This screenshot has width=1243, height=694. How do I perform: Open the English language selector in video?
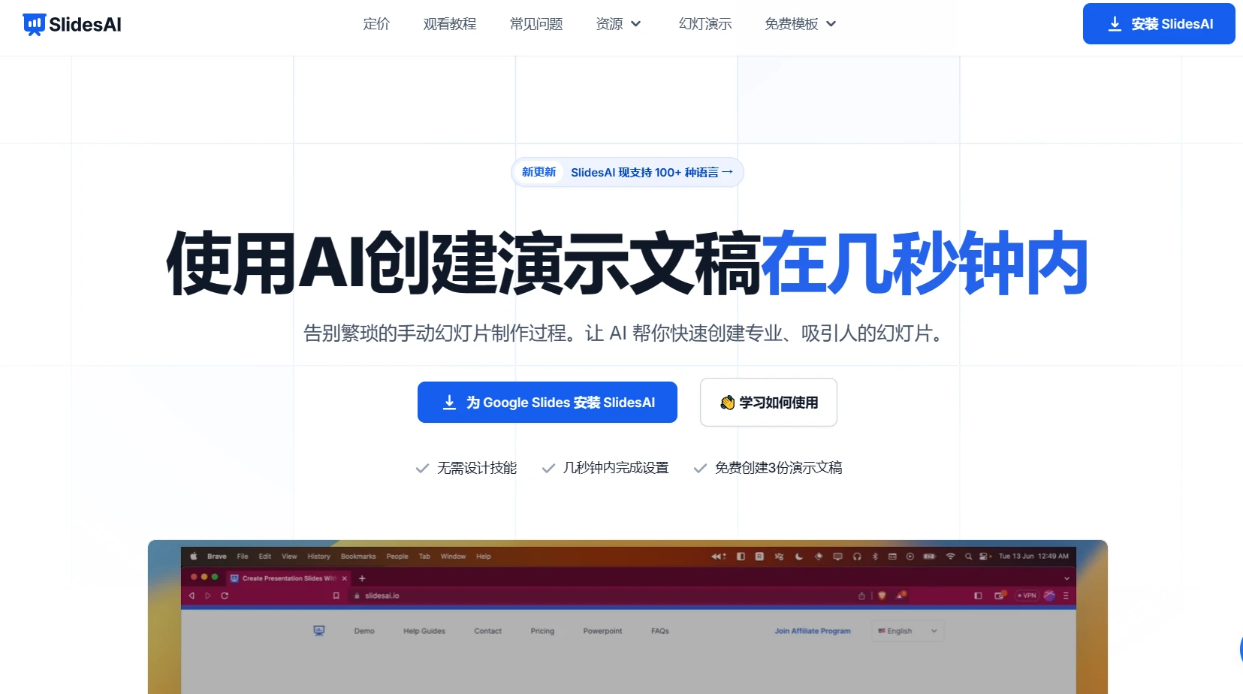coord(907,631)
